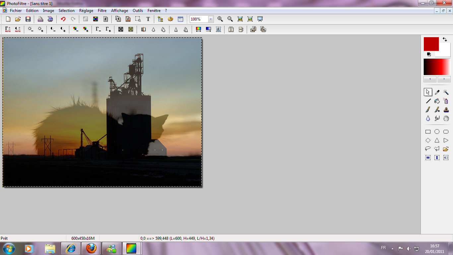Image resolution: width=453 pixels, height=255 pixels.
Task: Click the red foreground color swatch
Action: pyautogui.click(x=431, y=44)
